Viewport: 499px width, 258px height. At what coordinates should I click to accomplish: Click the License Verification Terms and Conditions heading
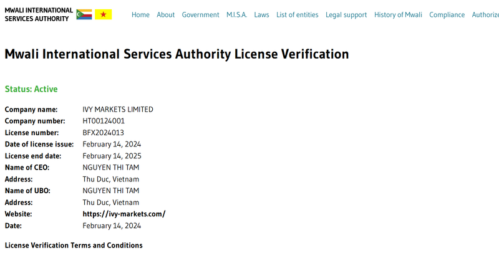click(74, 246)
